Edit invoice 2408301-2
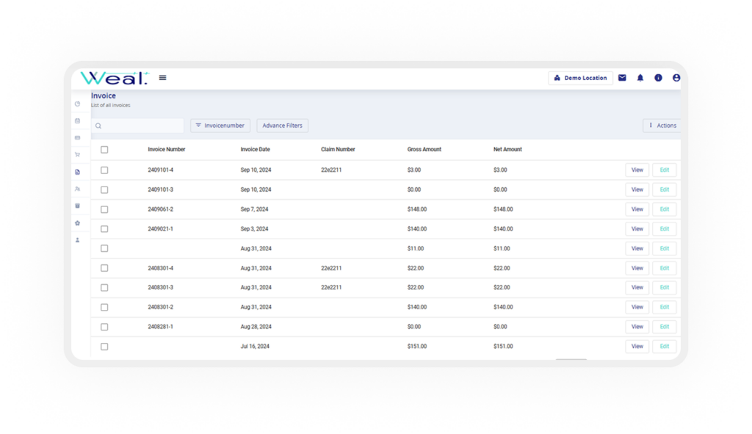This screenshot has height=434, width=752. click(664, 308)
